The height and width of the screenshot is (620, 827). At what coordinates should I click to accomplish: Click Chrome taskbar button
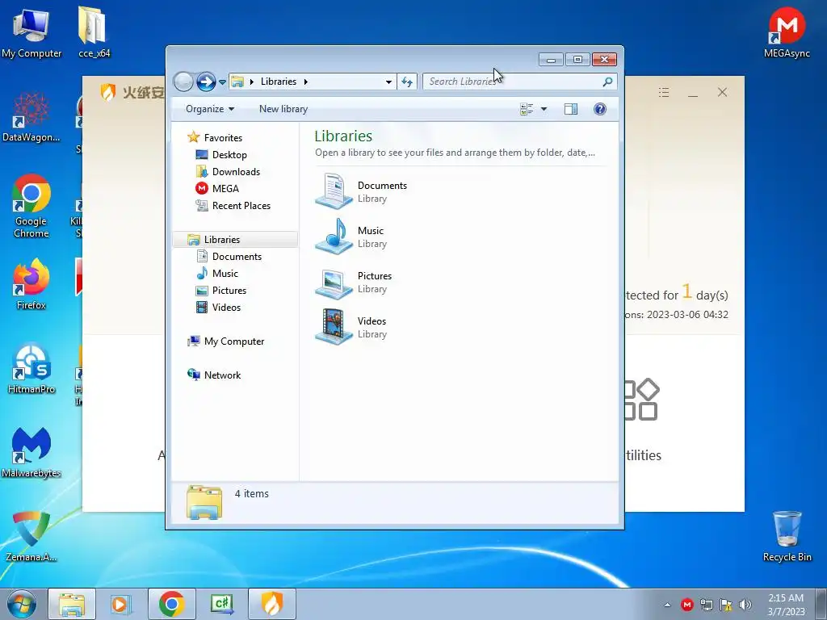click(x=172, y=604)
